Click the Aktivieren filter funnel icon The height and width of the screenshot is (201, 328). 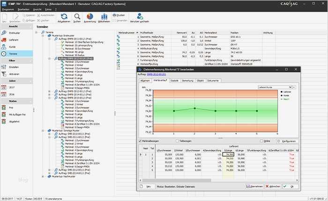click(4, 74)
